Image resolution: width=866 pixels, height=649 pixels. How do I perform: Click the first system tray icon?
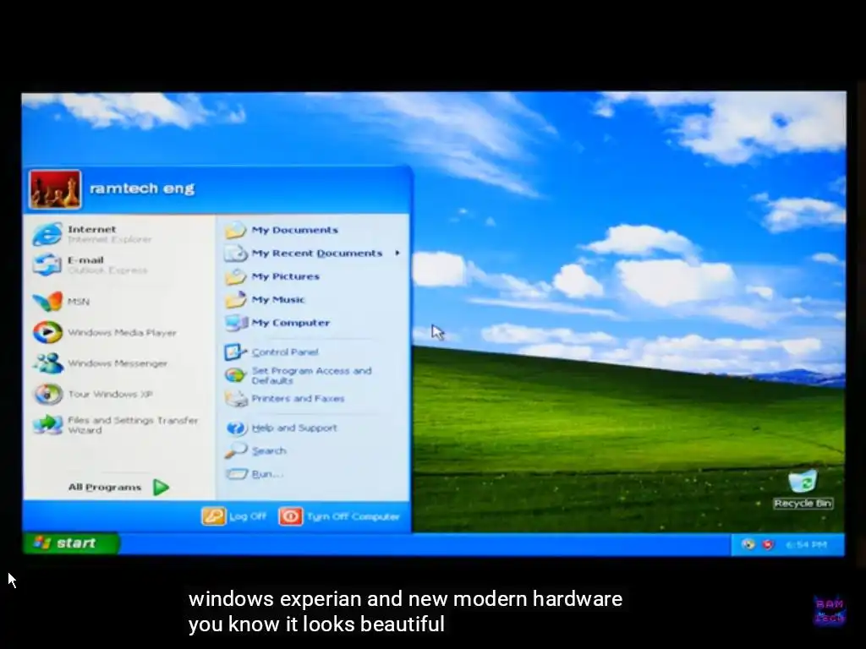tap(748, 545)
